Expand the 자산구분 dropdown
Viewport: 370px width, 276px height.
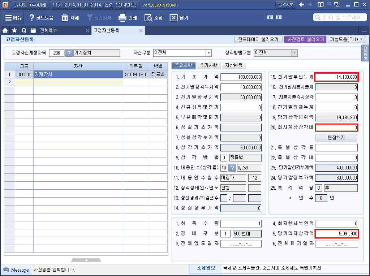click(x=208, y=53)
